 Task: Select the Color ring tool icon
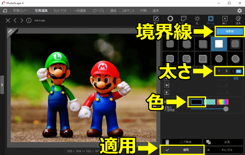170,19
